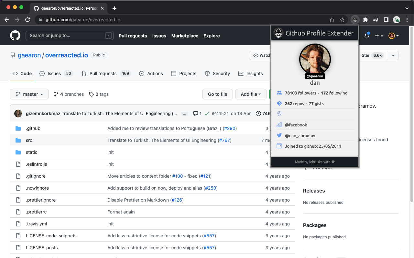
Task: Click the site lock icon in address bar
Action: (x=40, y=20)
